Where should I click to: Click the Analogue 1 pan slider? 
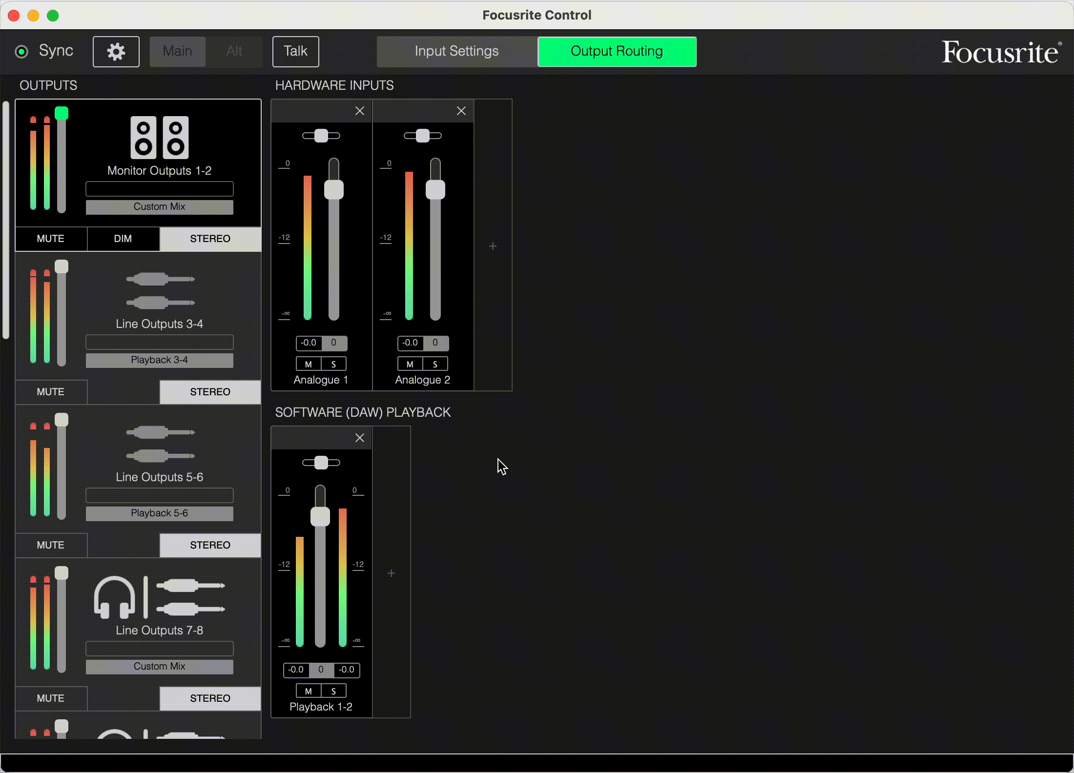click(321, 136)
